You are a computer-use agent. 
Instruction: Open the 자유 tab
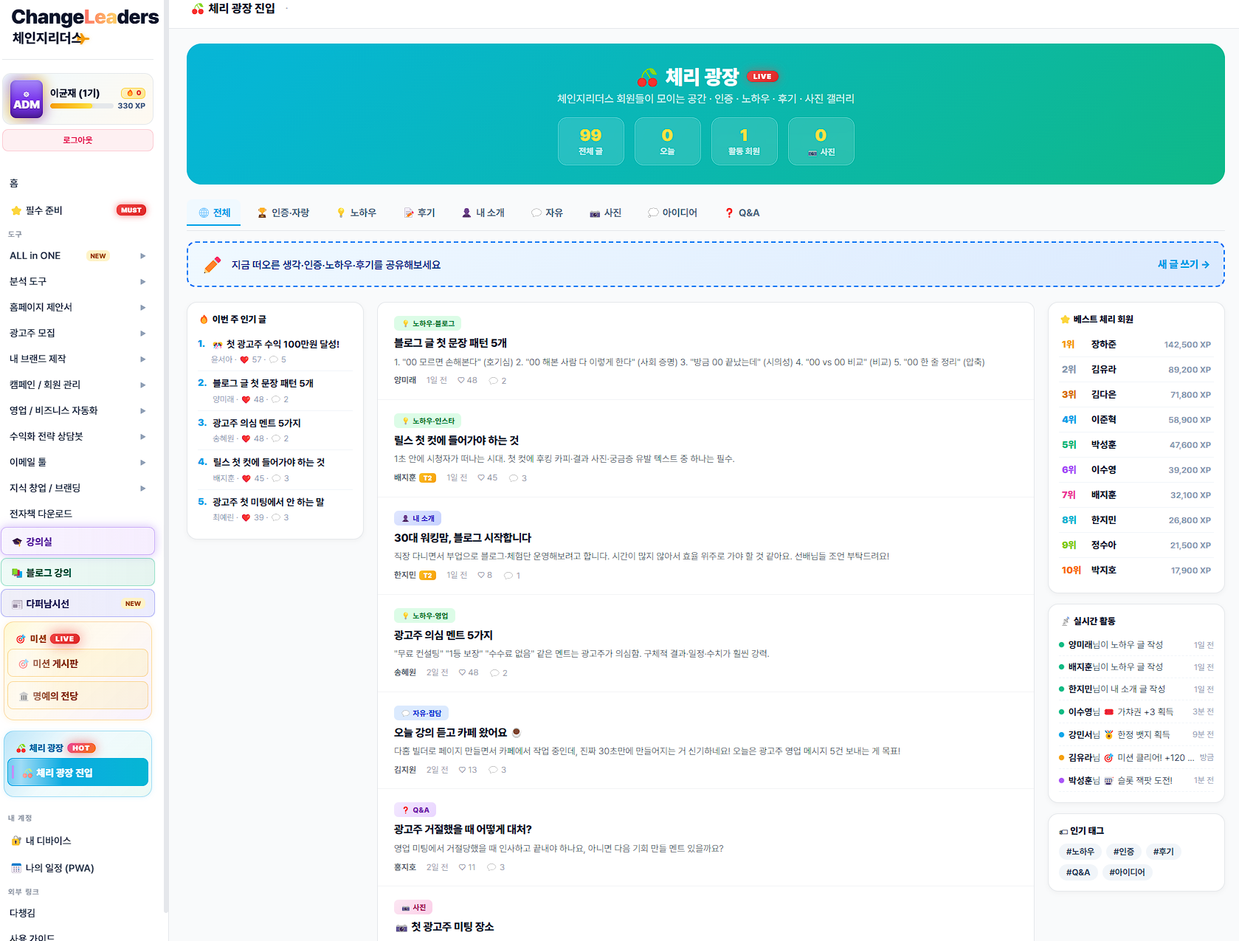point(547,213)
